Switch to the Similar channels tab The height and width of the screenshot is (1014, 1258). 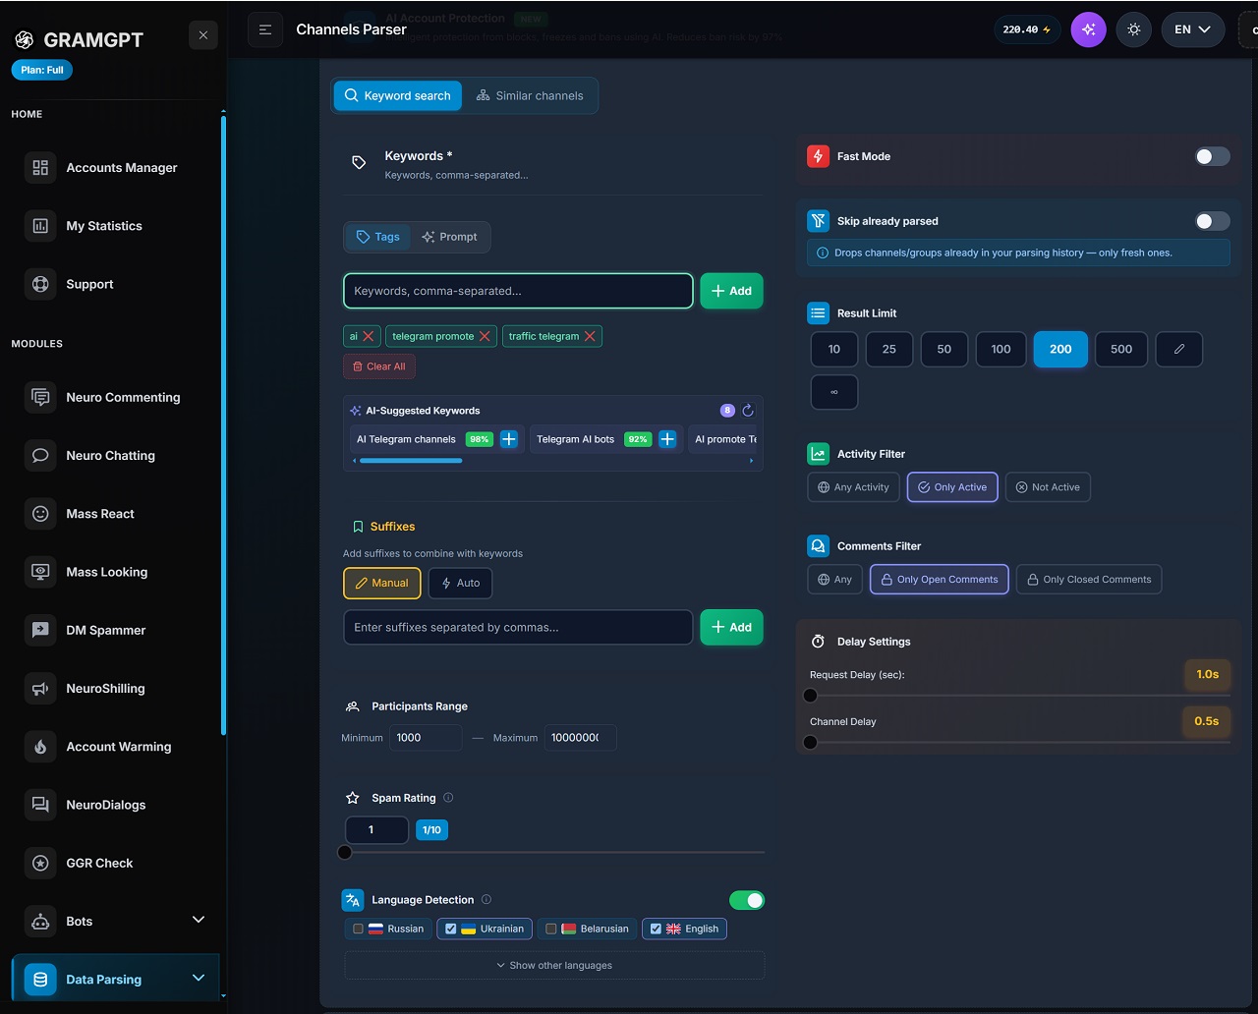[530, 95]
